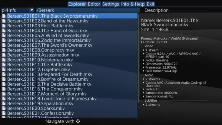Open the Info & Help tab

(133, 4)
